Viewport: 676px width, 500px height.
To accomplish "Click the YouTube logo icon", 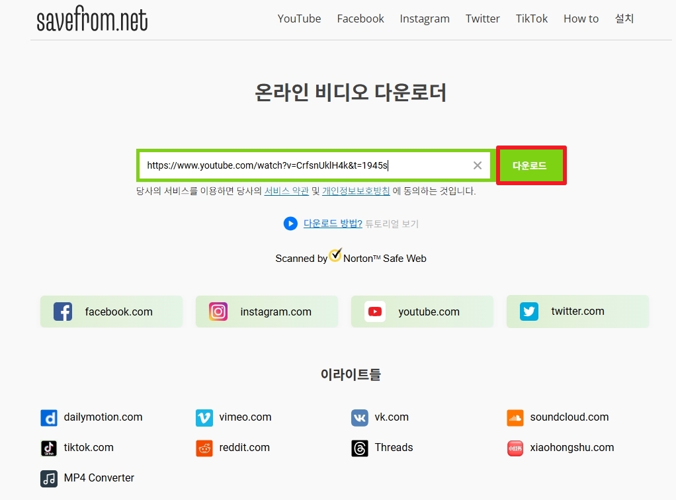I will pos(375,312).
